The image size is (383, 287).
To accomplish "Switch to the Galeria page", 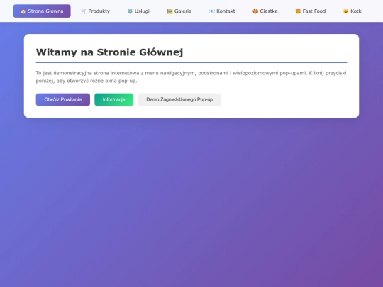I will [179, 11].
